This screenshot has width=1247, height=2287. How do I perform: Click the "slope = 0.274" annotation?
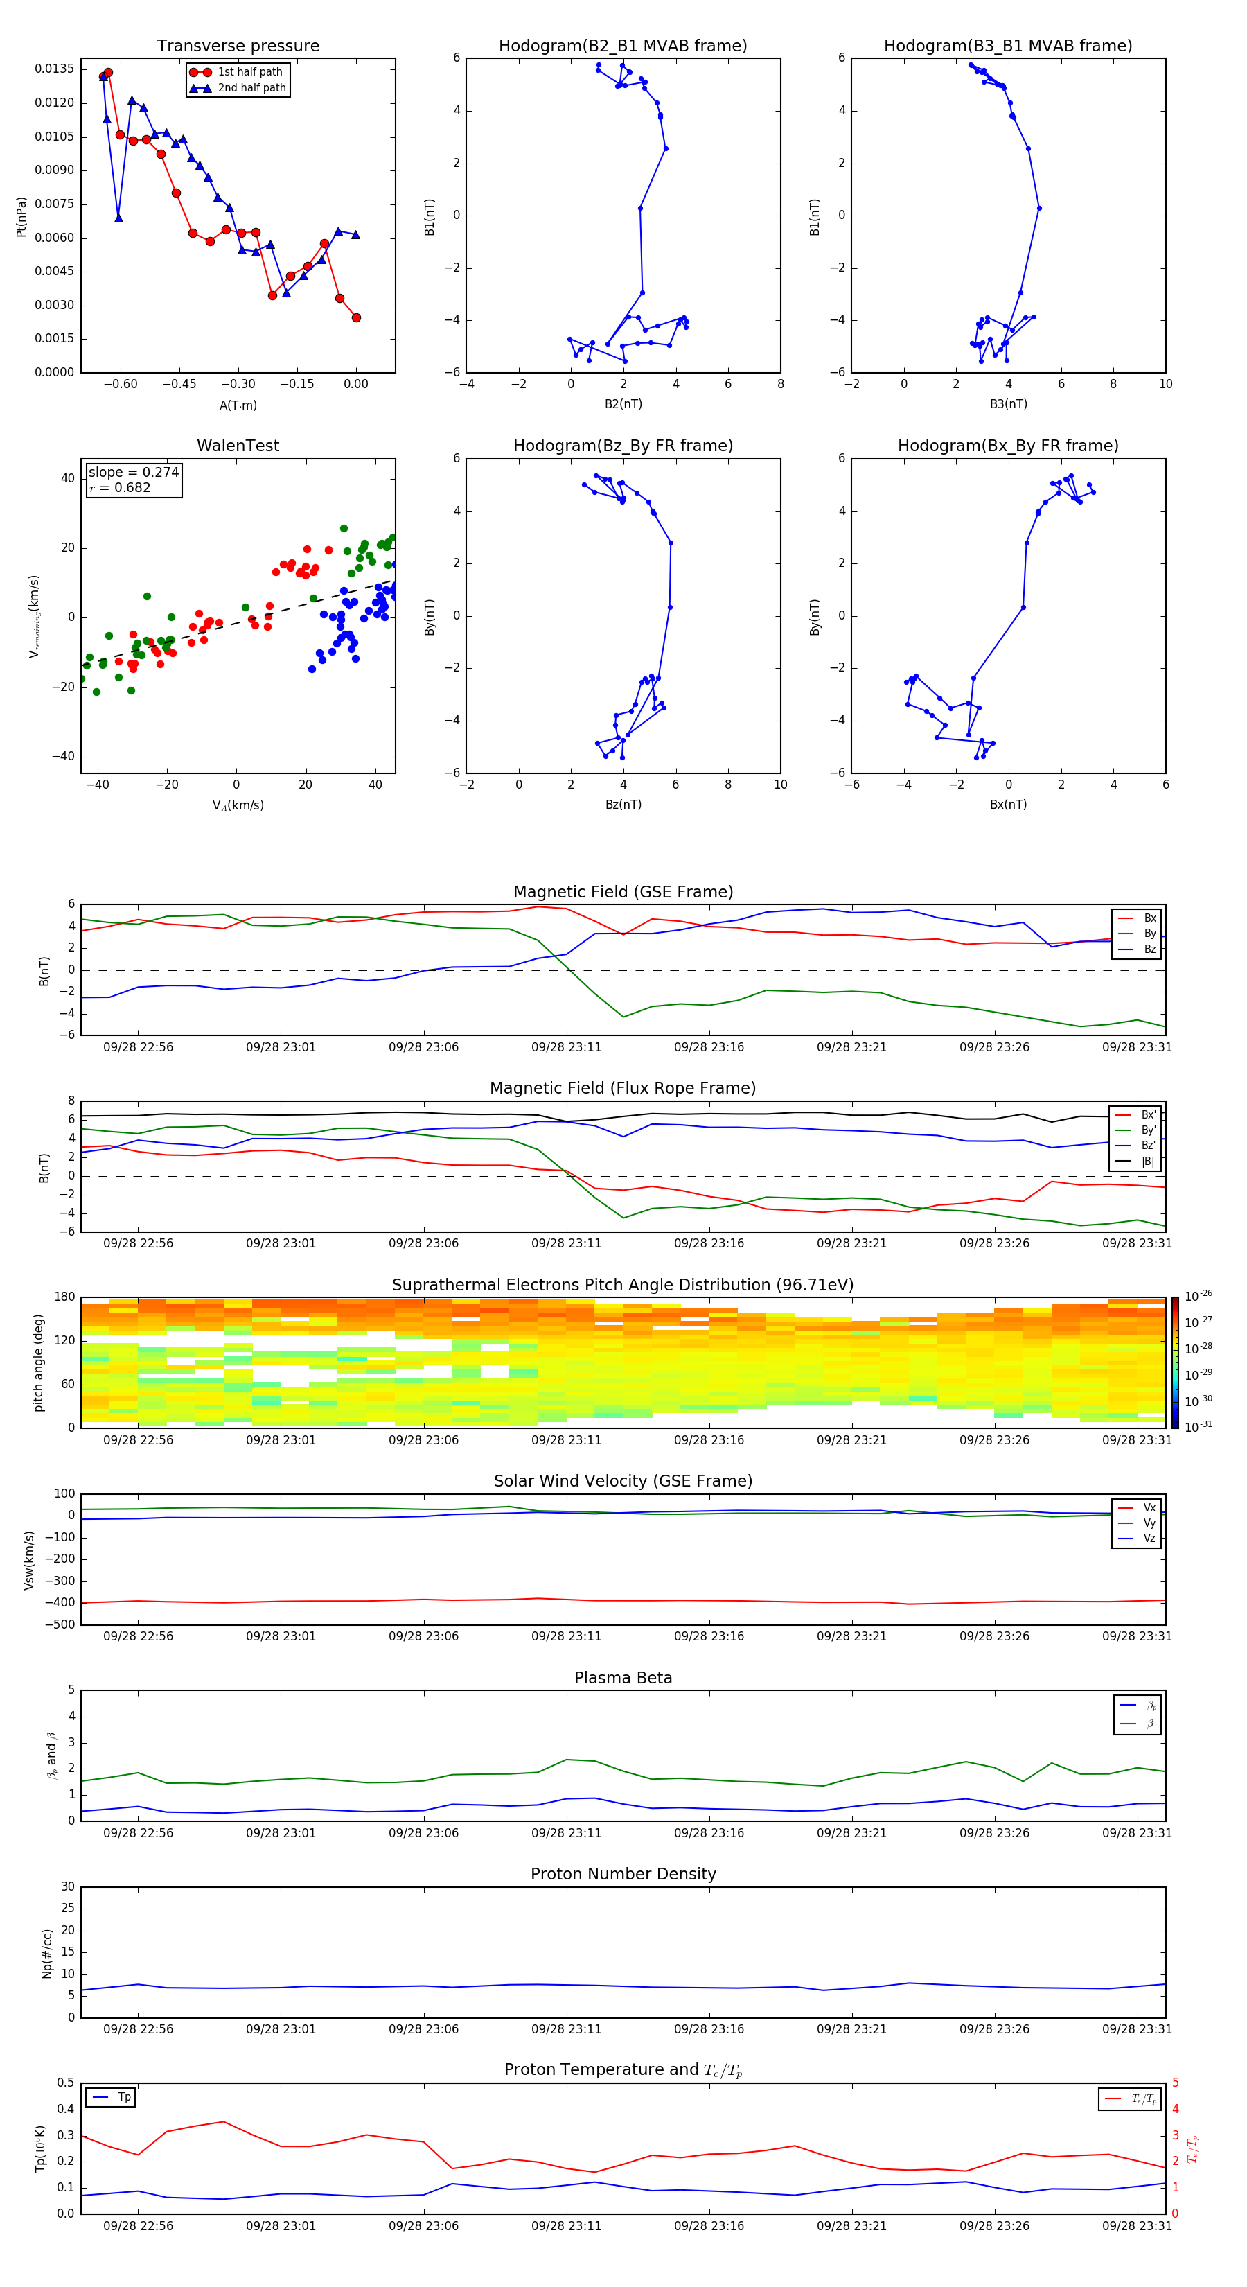pos(133,473)
